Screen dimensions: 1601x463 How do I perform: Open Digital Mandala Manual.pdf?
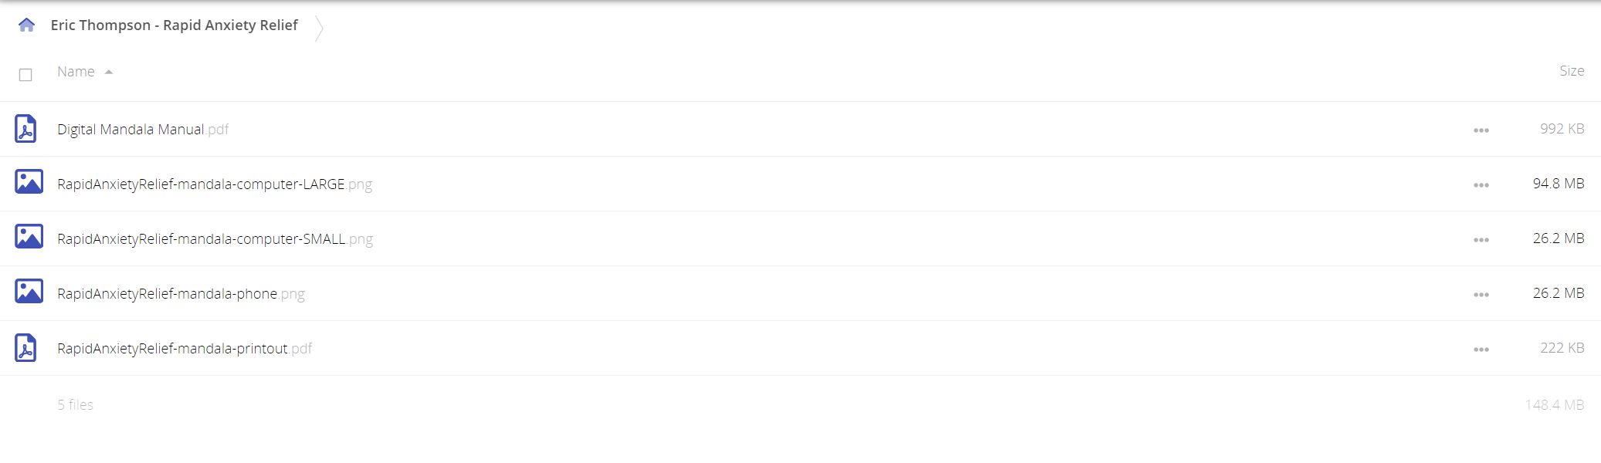pyautogui.click(x=143, y=130)
